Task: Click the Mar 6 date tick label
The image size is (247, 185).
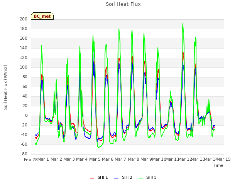Action: (108, 159)
